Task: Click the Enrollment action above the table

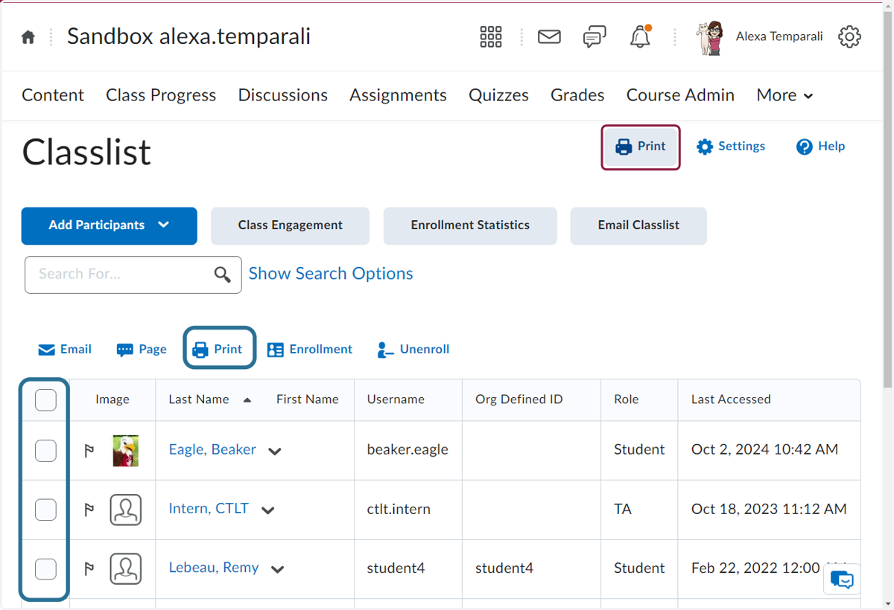Action: (x=310, y=350)
